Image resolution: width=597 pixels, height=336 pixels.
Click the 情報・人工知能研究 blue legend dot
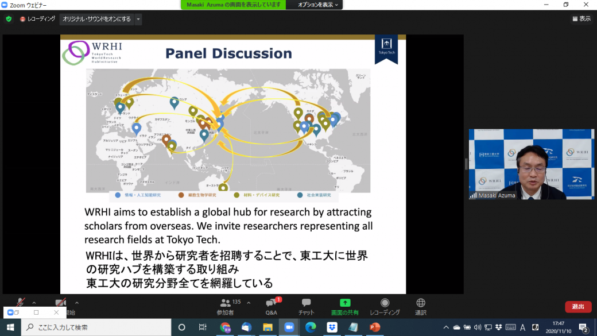[118, 195]
